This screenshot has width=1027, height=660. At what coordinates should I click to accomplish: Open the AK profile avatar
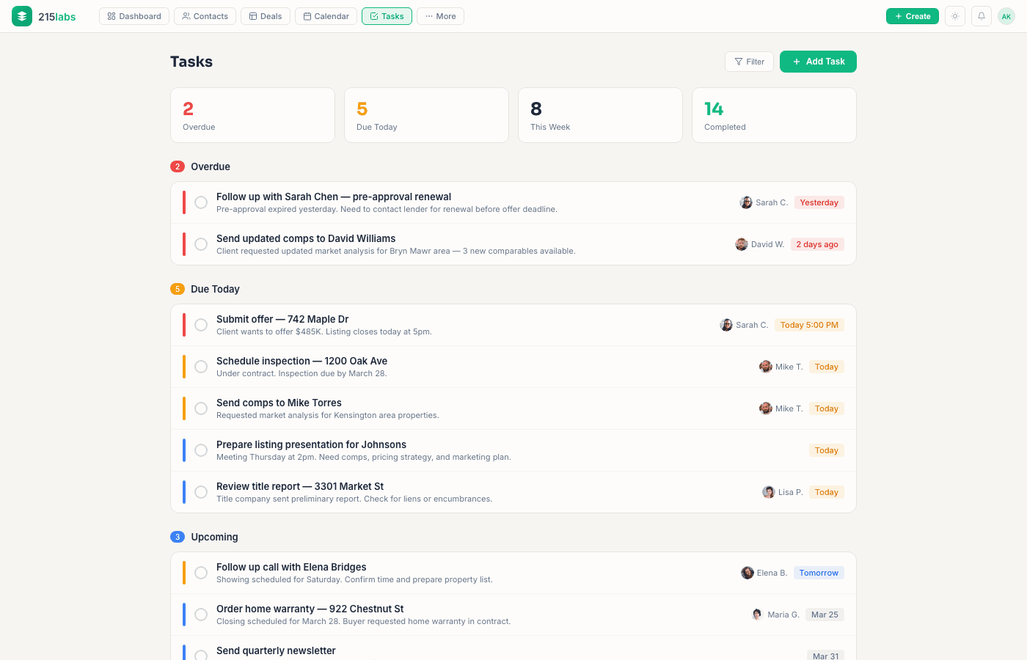tap(1006, 15)
